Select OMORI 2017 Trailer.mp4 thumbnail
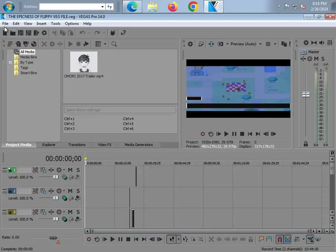 [84, 62]
